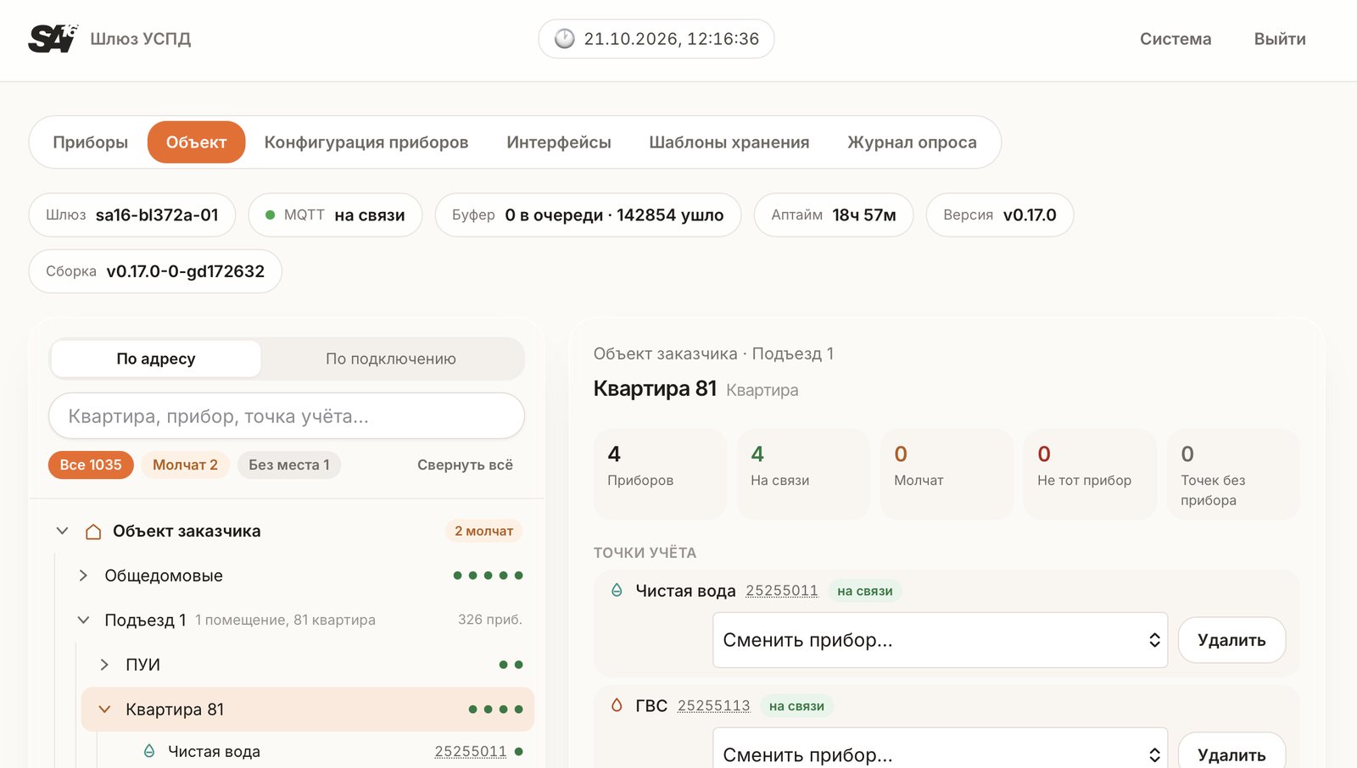
Task: Expand Общедомовые tree node
Action: click(83, 576)
